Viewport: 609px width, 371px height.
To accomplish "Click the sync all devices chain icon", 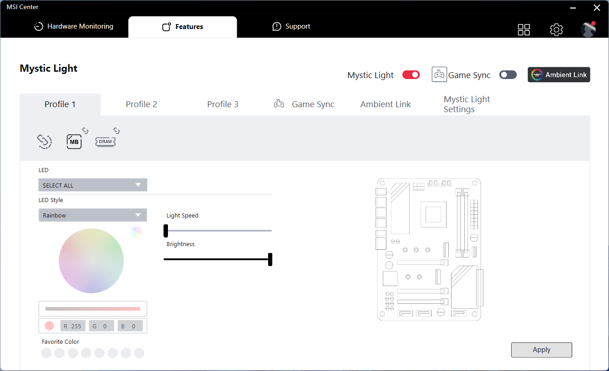I will [x=45, y=141].
